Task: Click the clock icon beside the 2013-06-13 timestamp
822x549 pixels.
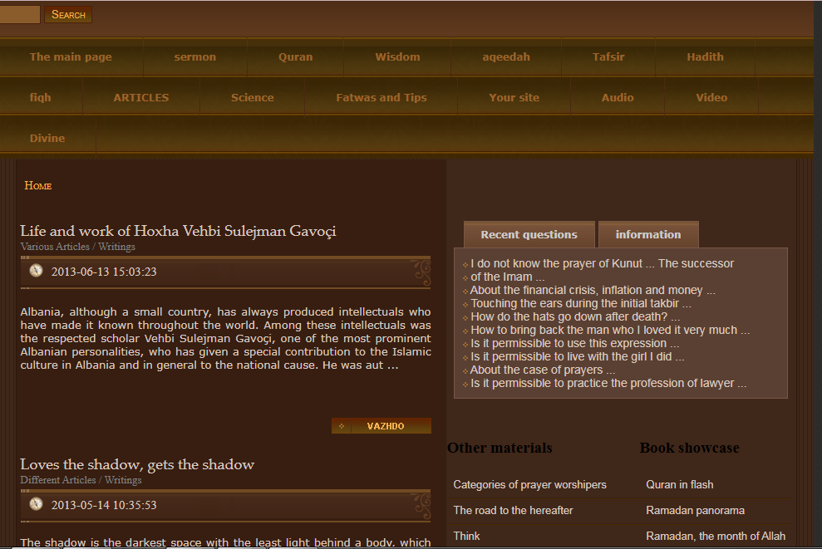Action: 36,270
